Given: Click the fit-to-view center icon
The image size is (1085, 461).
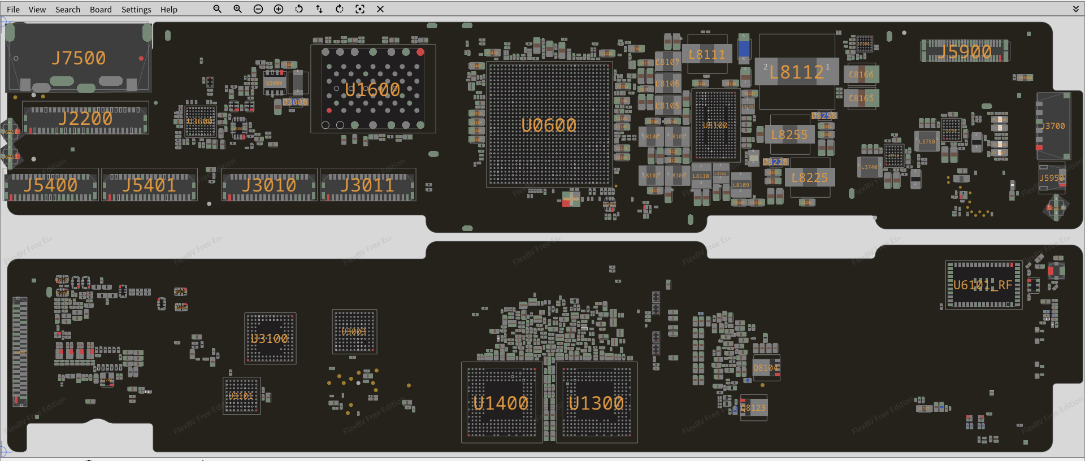Looking at the screenshot, I should 360,9.
